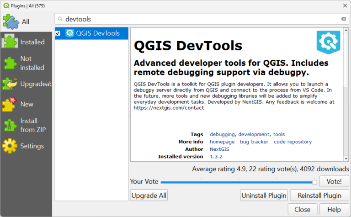Viewport: 351px width, 217px height.
Task: Click QGIS DevTools list item icon
Action: point(69,33)
